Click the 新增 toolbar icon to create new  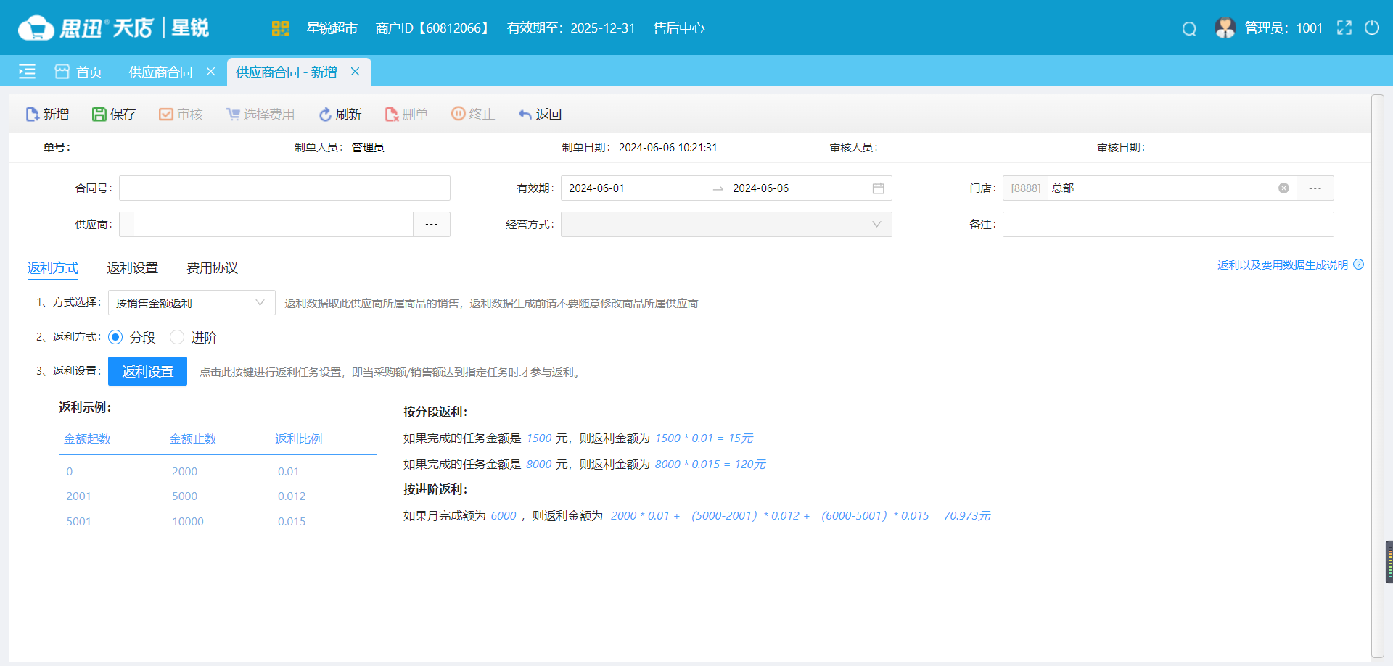tap(31, 114)
